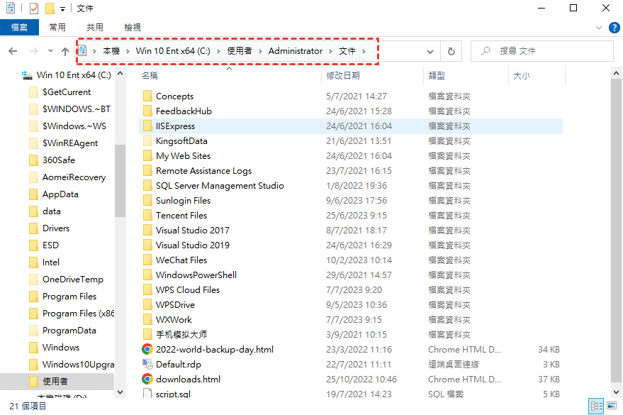This screenshot has height=415, width=623.
Task: Expand the chevron after Administrator breadcrumb
Action: tap(330, 51)
